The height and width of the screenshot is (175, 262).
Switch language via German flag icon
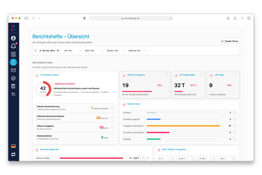click(13, 146)
